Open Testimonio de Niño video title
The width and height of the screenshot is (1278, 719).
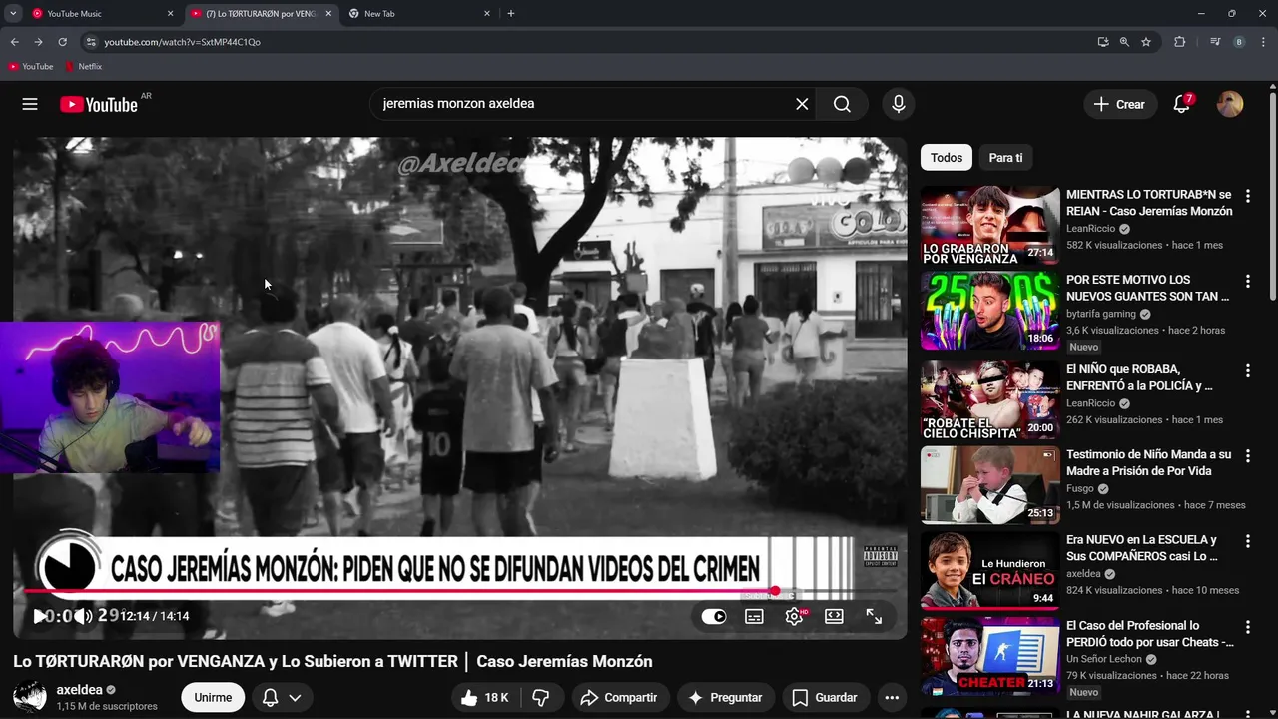[1148, 462]
